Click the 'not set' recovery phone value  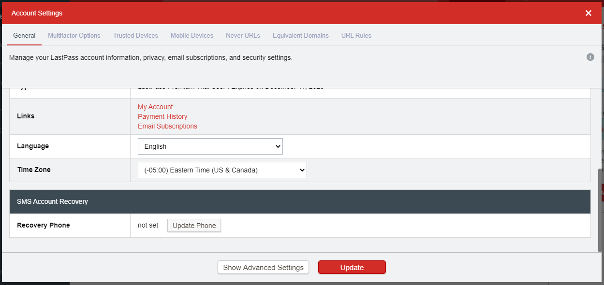point(148,225)
